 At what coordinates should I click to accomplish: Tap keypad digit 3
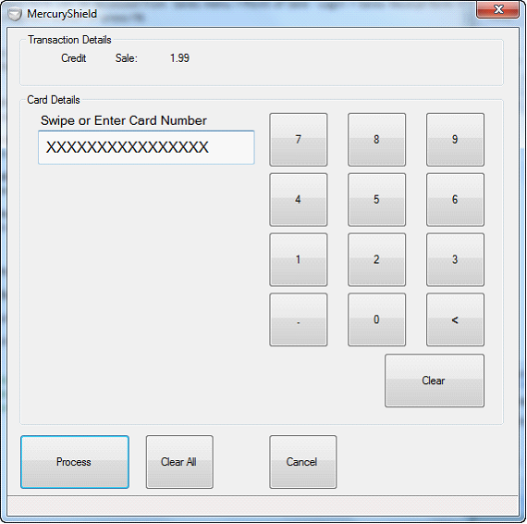(x=455, y=259)
